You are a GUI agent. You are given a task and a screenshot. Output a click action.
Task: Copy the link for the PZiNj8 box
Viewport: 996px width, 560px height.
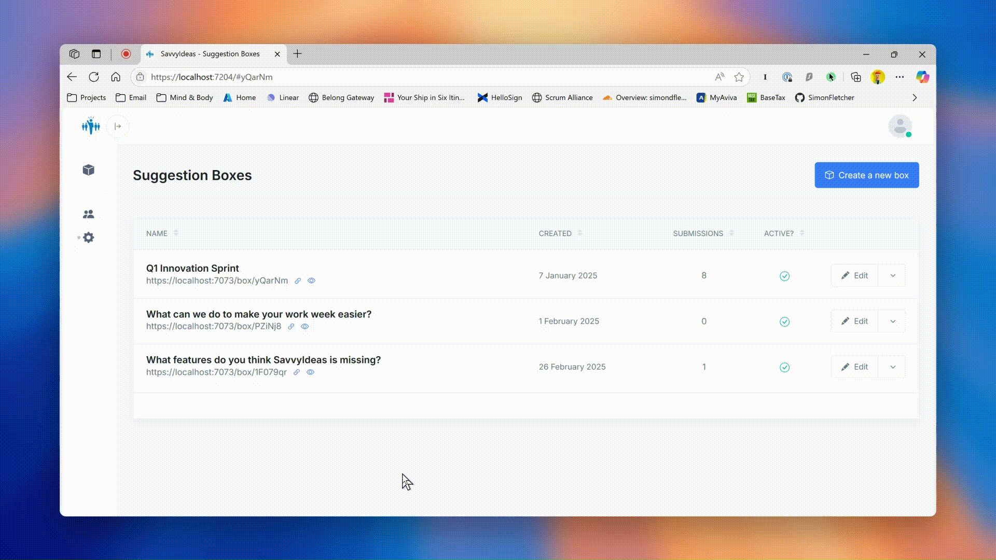pos(291,326)
